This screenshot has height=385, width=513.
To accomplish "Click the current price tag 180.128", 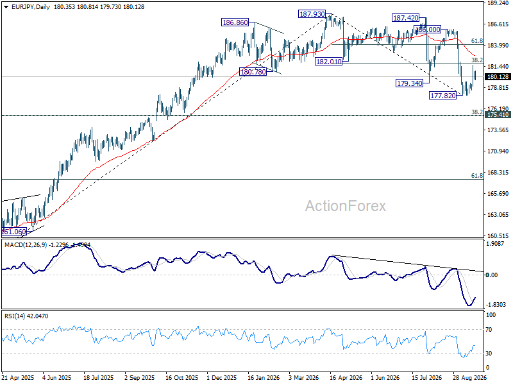I will 498,76.
